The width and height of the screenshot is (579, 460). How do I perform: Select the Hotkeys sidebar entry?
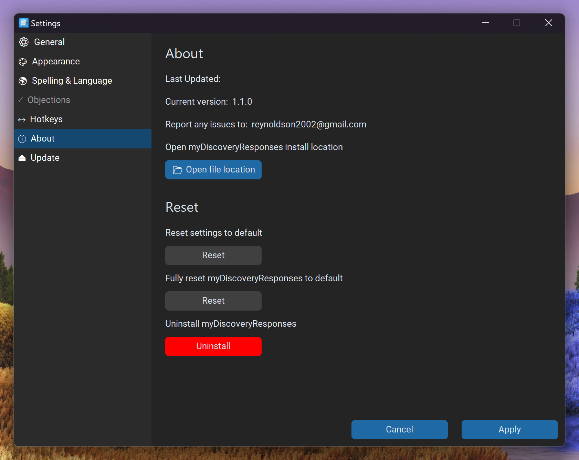[x=46, y=119]
